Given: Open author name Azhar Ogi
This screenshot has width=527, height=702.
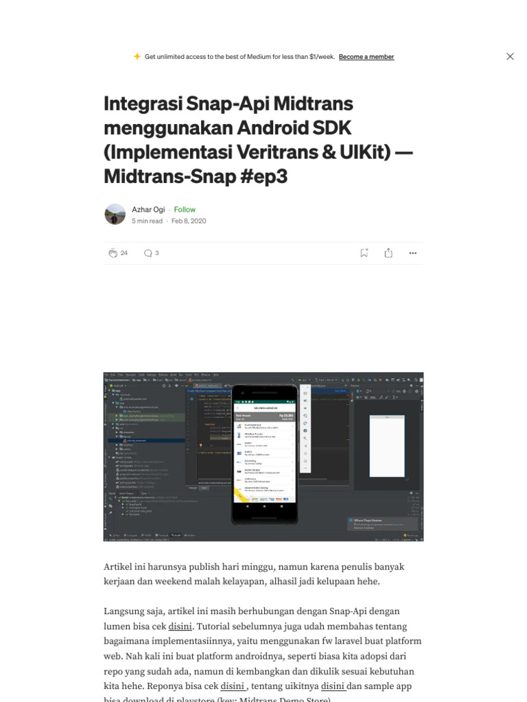Looking at the screenshot, I should click(x=148, y=210).
